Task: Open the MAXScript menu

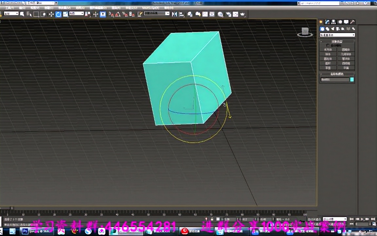Action: coord(151,8)
